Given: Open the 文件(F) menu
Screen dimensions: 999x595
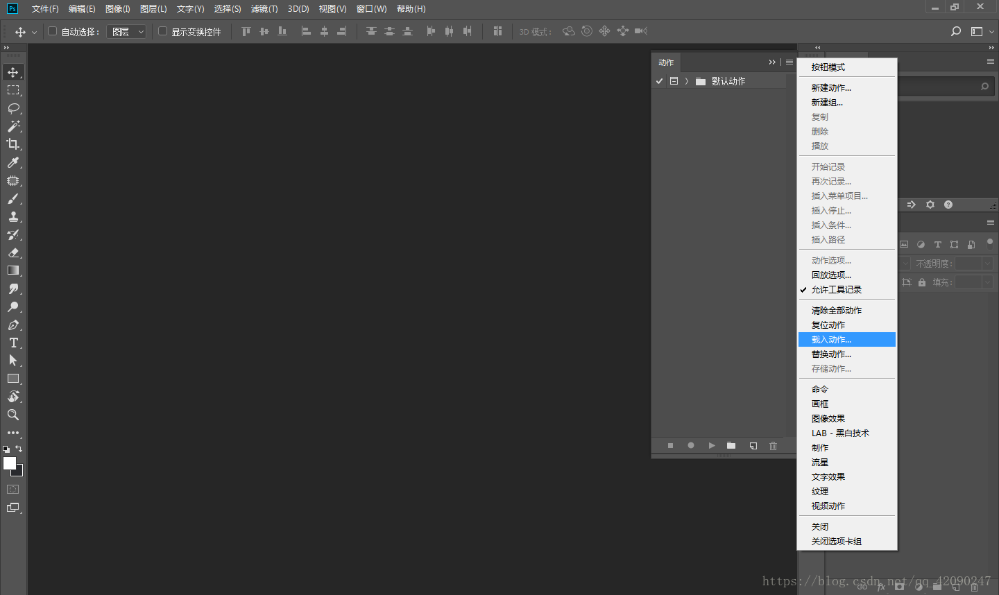Looking at the screenshot, I should [45, 9].
